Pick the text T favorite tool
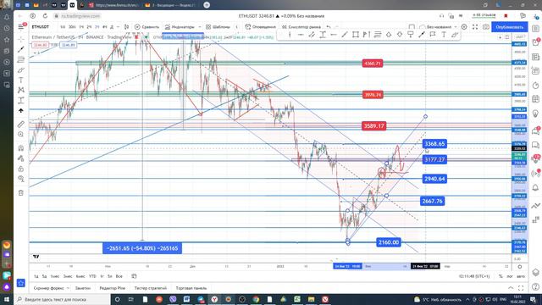Screen dimensions: 542x305 coord(444,35)
